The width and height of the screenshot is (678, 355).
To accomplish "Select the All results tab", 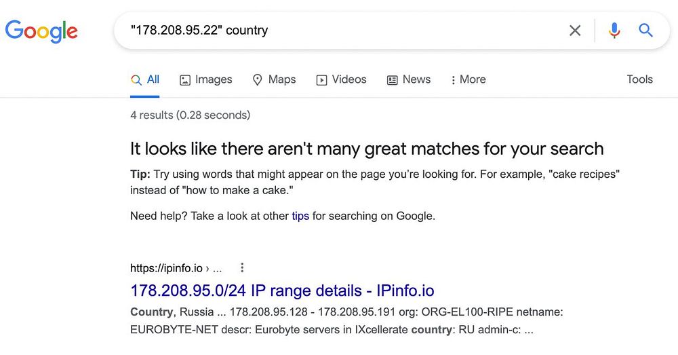I will click(146, 79).
